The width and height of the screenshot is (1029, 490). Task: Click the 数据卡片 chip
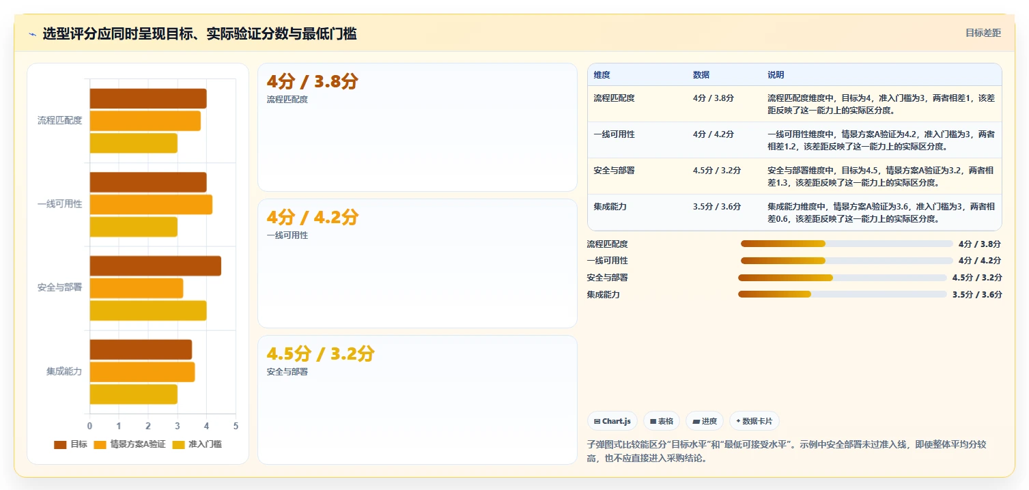coord(755,421)
